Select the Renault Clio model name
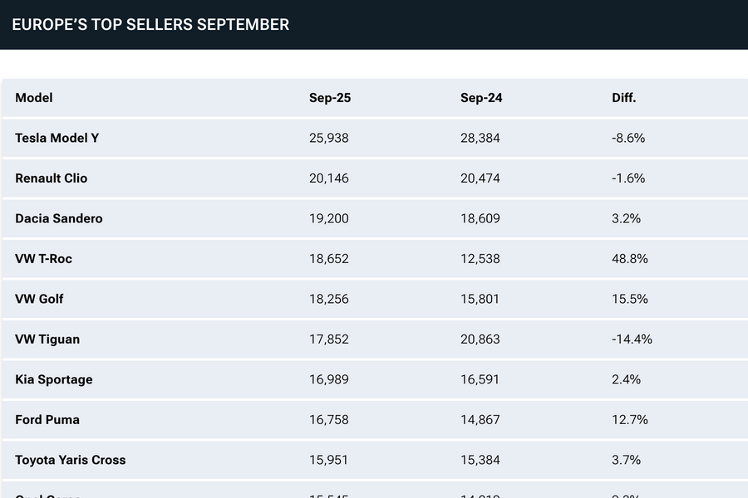This screenshot has width=748, height=498. click(x=52, y=178)
